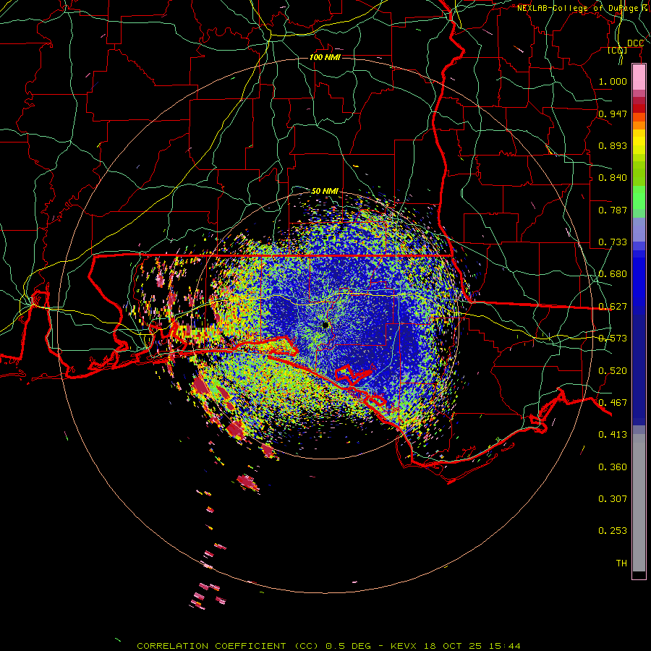Click the 1.000 value on the color scale
The height and width of the screenshot is (651, 651).
(x=613, y=81)
